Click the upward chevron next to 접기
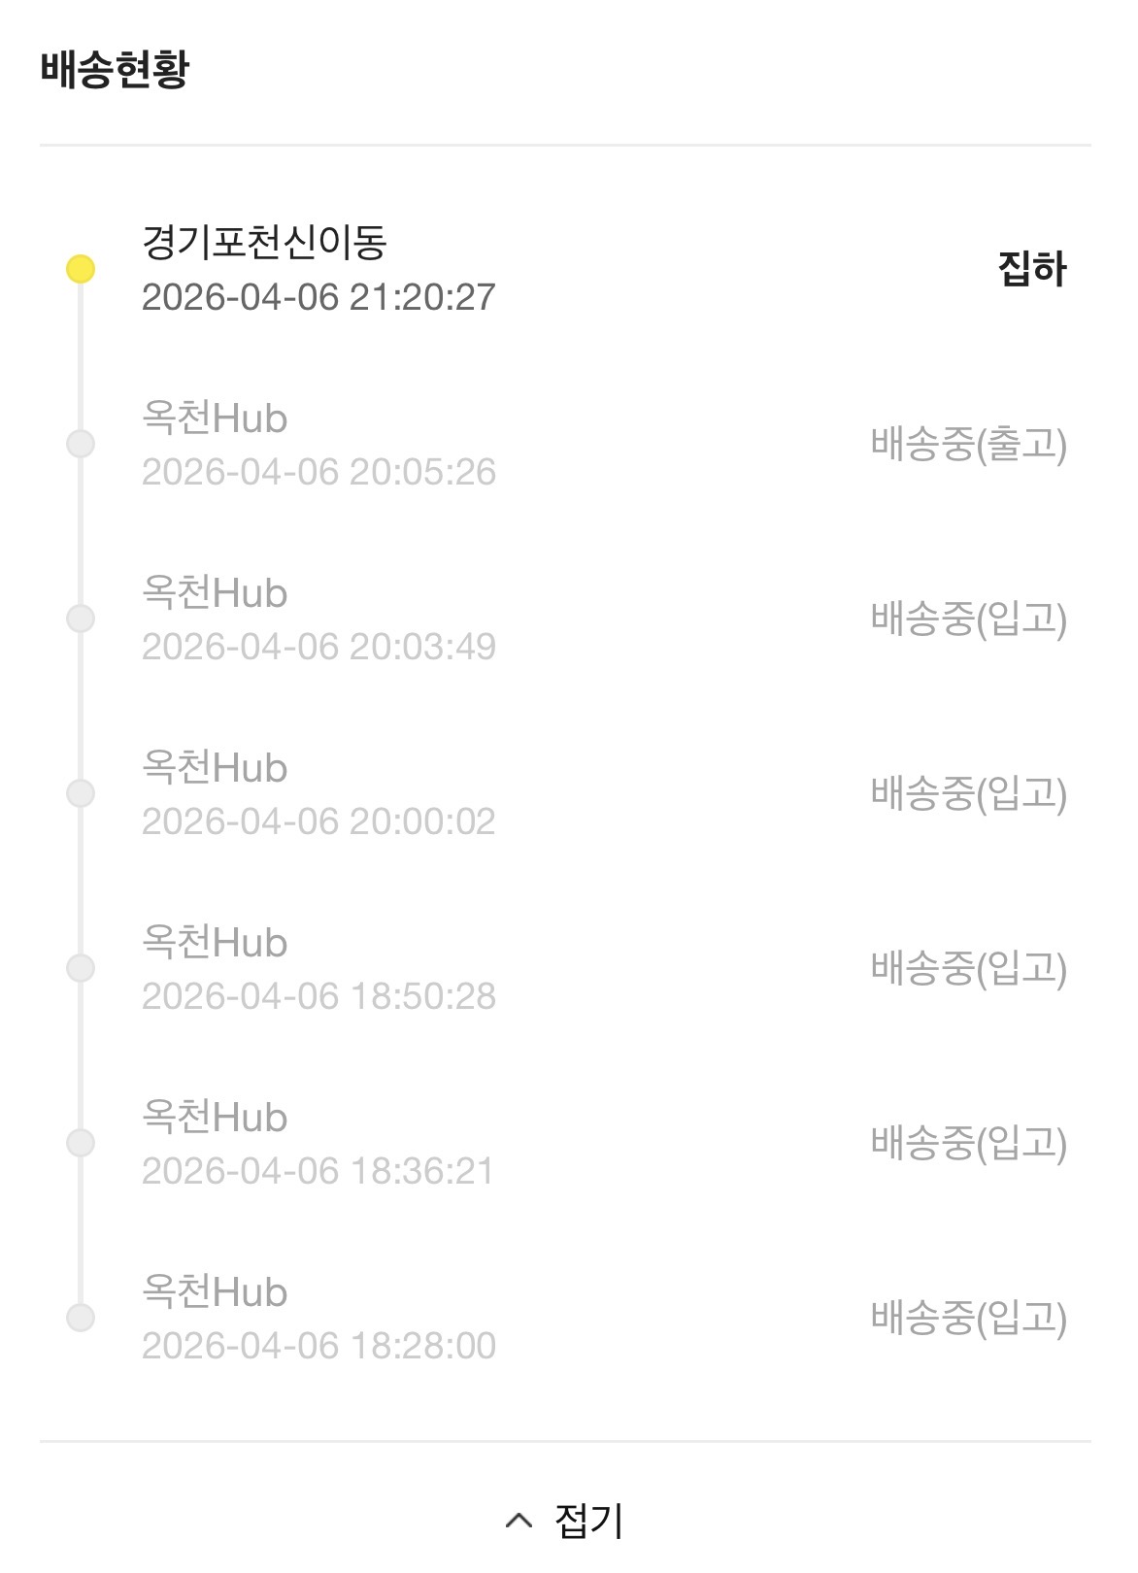 pos(519,1520)
